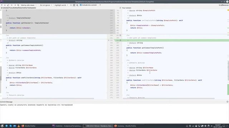Screen dimensions: 229x128
Task: Toggle synchronize scrolling icon
Action: 74,5
